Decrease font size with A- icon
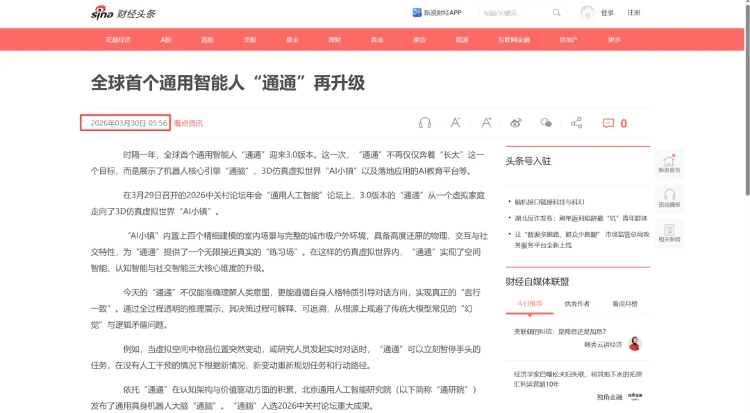 456,123
